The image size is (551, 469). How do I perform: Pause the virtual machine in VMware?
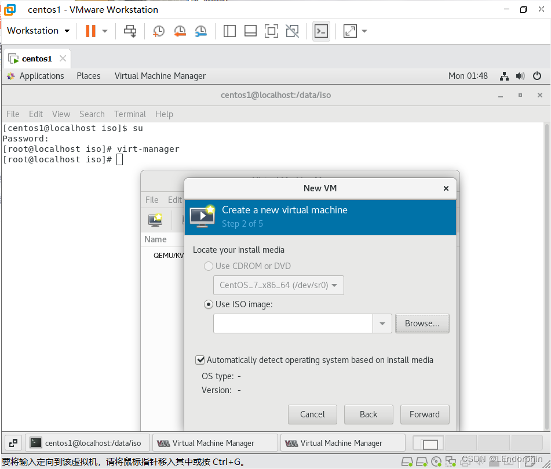click(90, 31)
